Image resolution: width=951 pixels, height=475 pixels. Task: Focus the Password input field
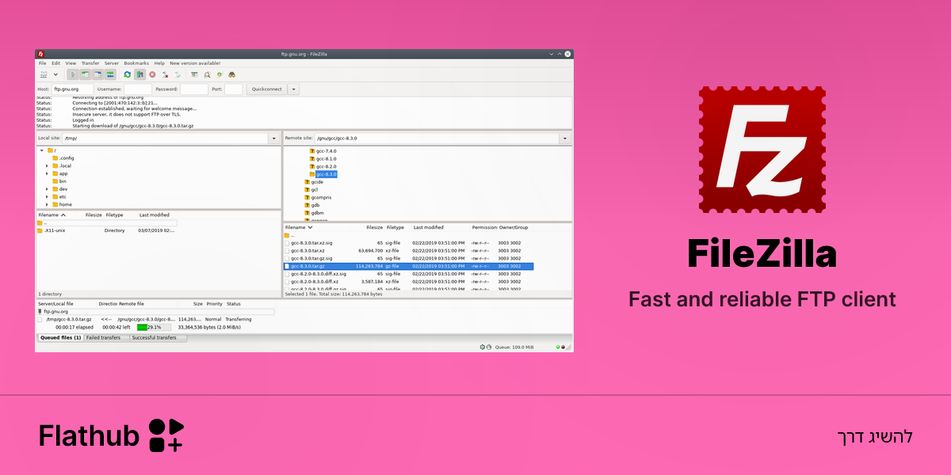(194, 89)
